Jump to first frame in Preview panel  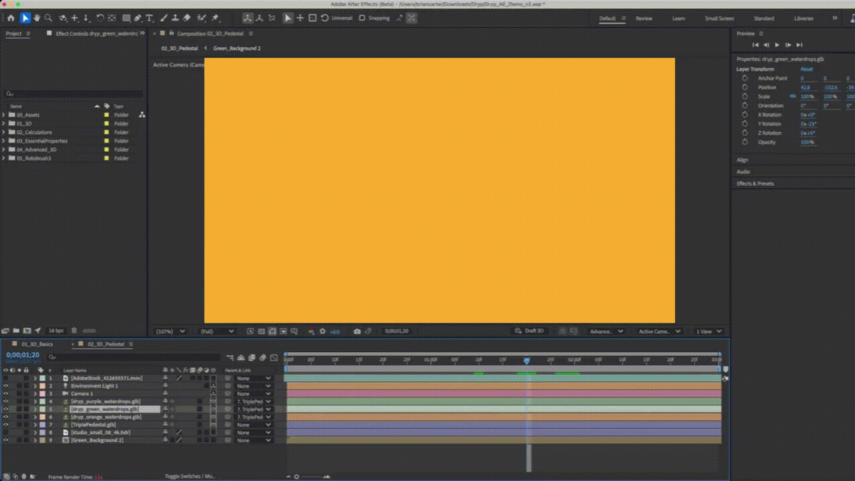point(755,45)
